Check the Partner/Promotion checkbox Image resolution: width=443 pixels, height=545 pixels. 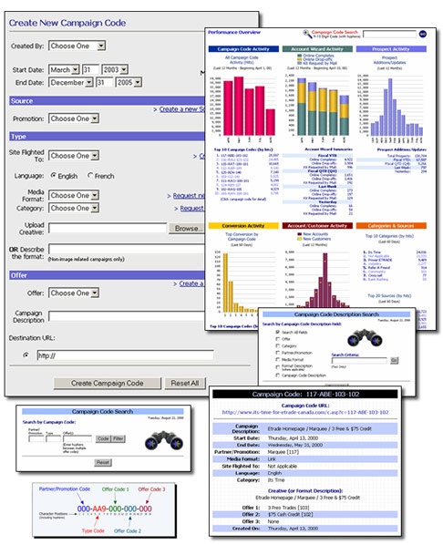click(277, 353)
